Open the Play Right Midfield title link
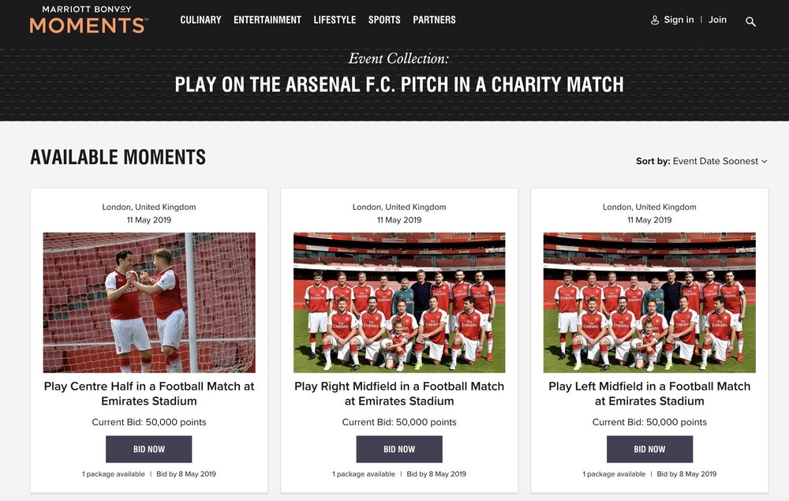The image size is (789, 501). pos(399,393)
